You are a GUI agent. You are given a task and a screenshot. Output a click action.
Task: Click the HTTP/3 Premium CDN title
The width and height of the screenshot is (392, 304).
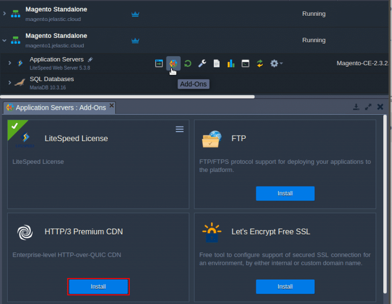(x=84, y=232)
